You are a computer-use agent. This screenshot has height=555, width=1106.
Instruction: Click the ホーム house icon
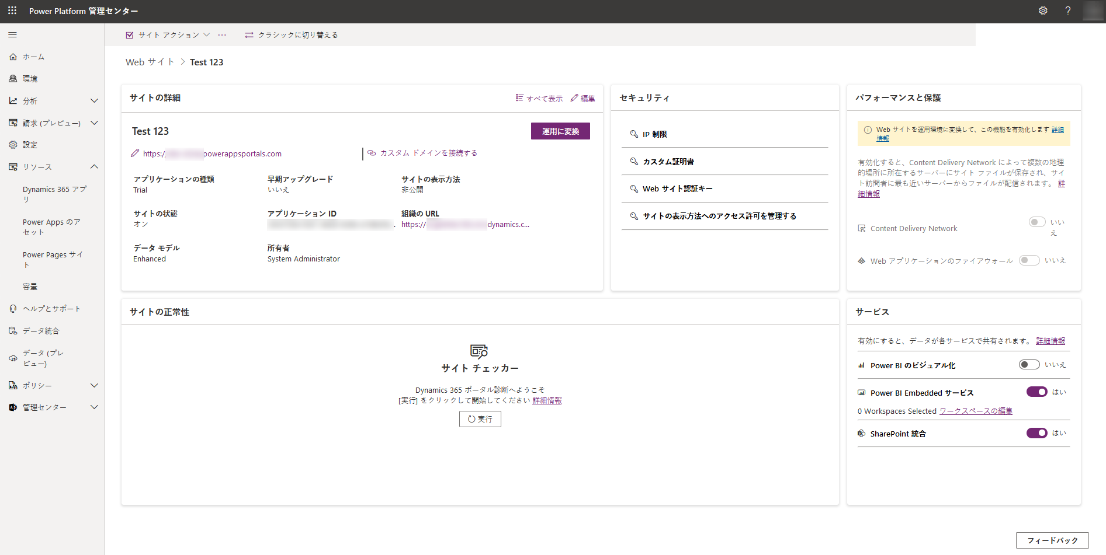click(13, 57)
